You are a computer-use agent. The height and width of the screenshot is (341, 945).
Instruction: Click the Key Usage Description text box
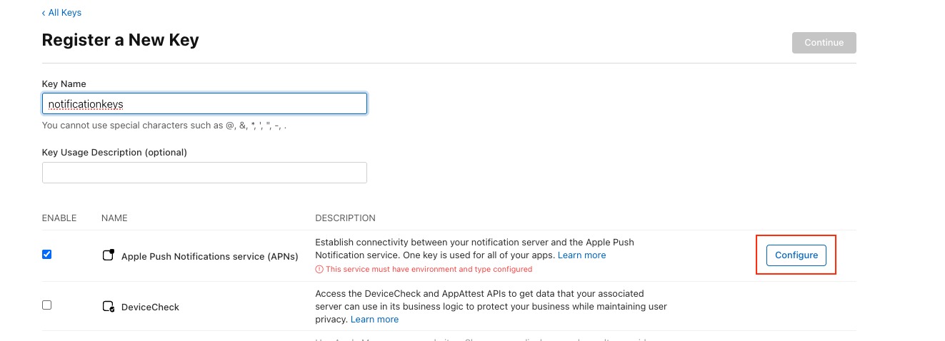click(204, 173)
